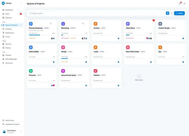This screenshot has width=189, height=136.
Task: Click the Design pink grid icon
Action: coord(63,47)
